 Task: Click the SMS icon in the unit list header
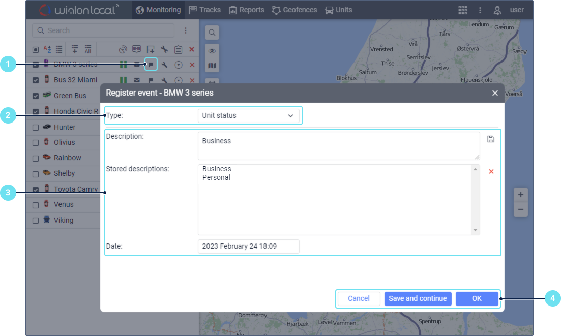point(136,49)
